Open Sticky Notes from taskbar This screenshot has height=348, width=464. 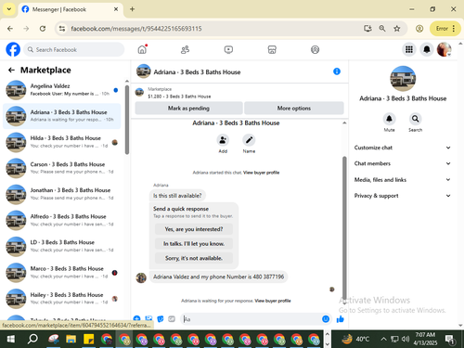[89, 339]
